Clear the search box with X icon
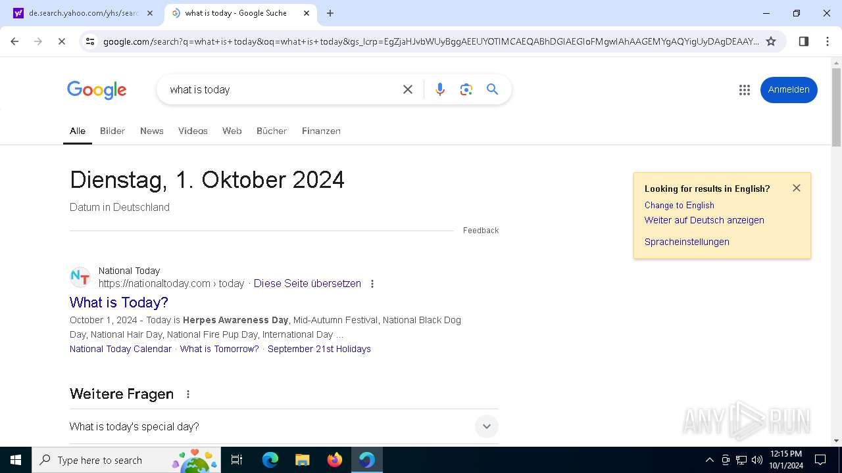 (x=408, y=89)
